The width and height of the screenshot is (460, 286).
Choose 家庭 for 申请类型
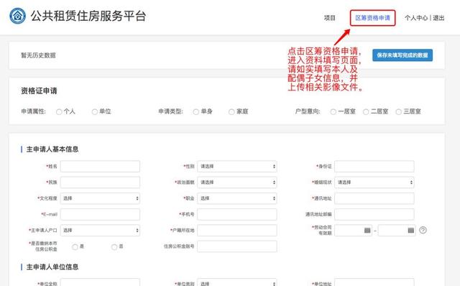[231, 112]
